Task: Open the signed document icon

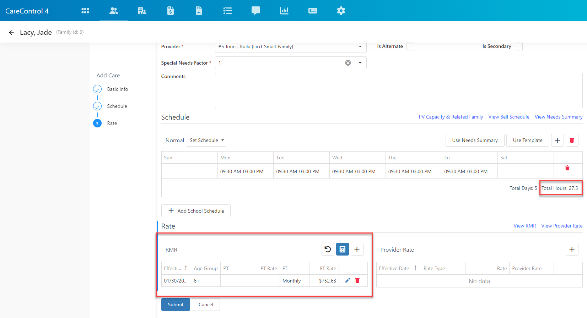Action: (199, 11)
